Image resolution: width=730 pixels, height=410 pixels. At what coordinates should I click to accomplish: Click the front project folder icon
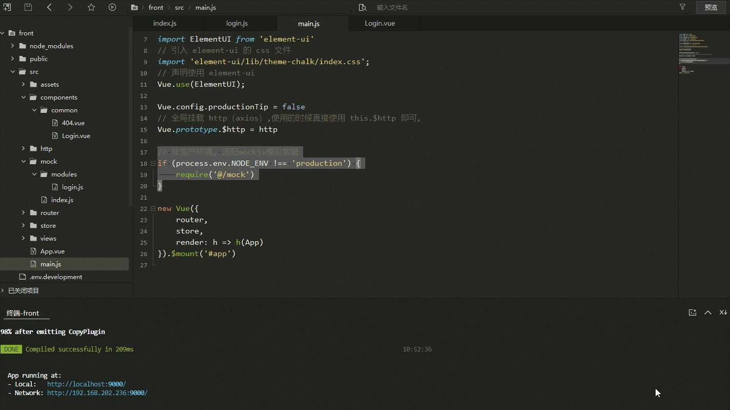coord(12,33)
